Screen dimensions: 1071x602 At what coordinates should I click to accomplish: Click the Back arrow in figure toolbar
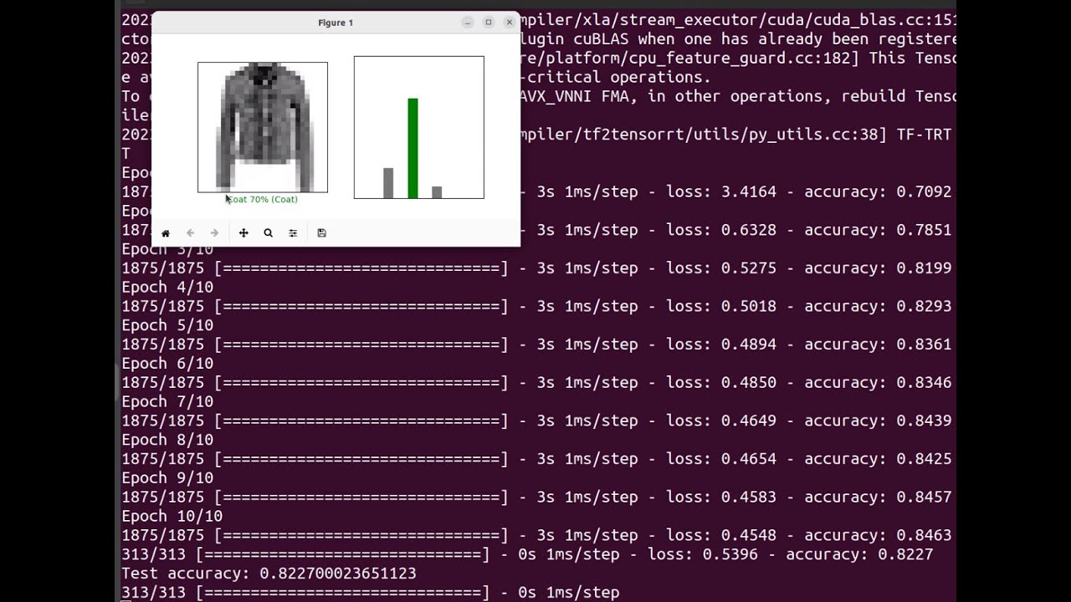point(190,233)
